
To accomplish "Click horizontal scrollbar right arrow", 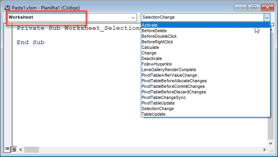I will [x=264, y=150].
